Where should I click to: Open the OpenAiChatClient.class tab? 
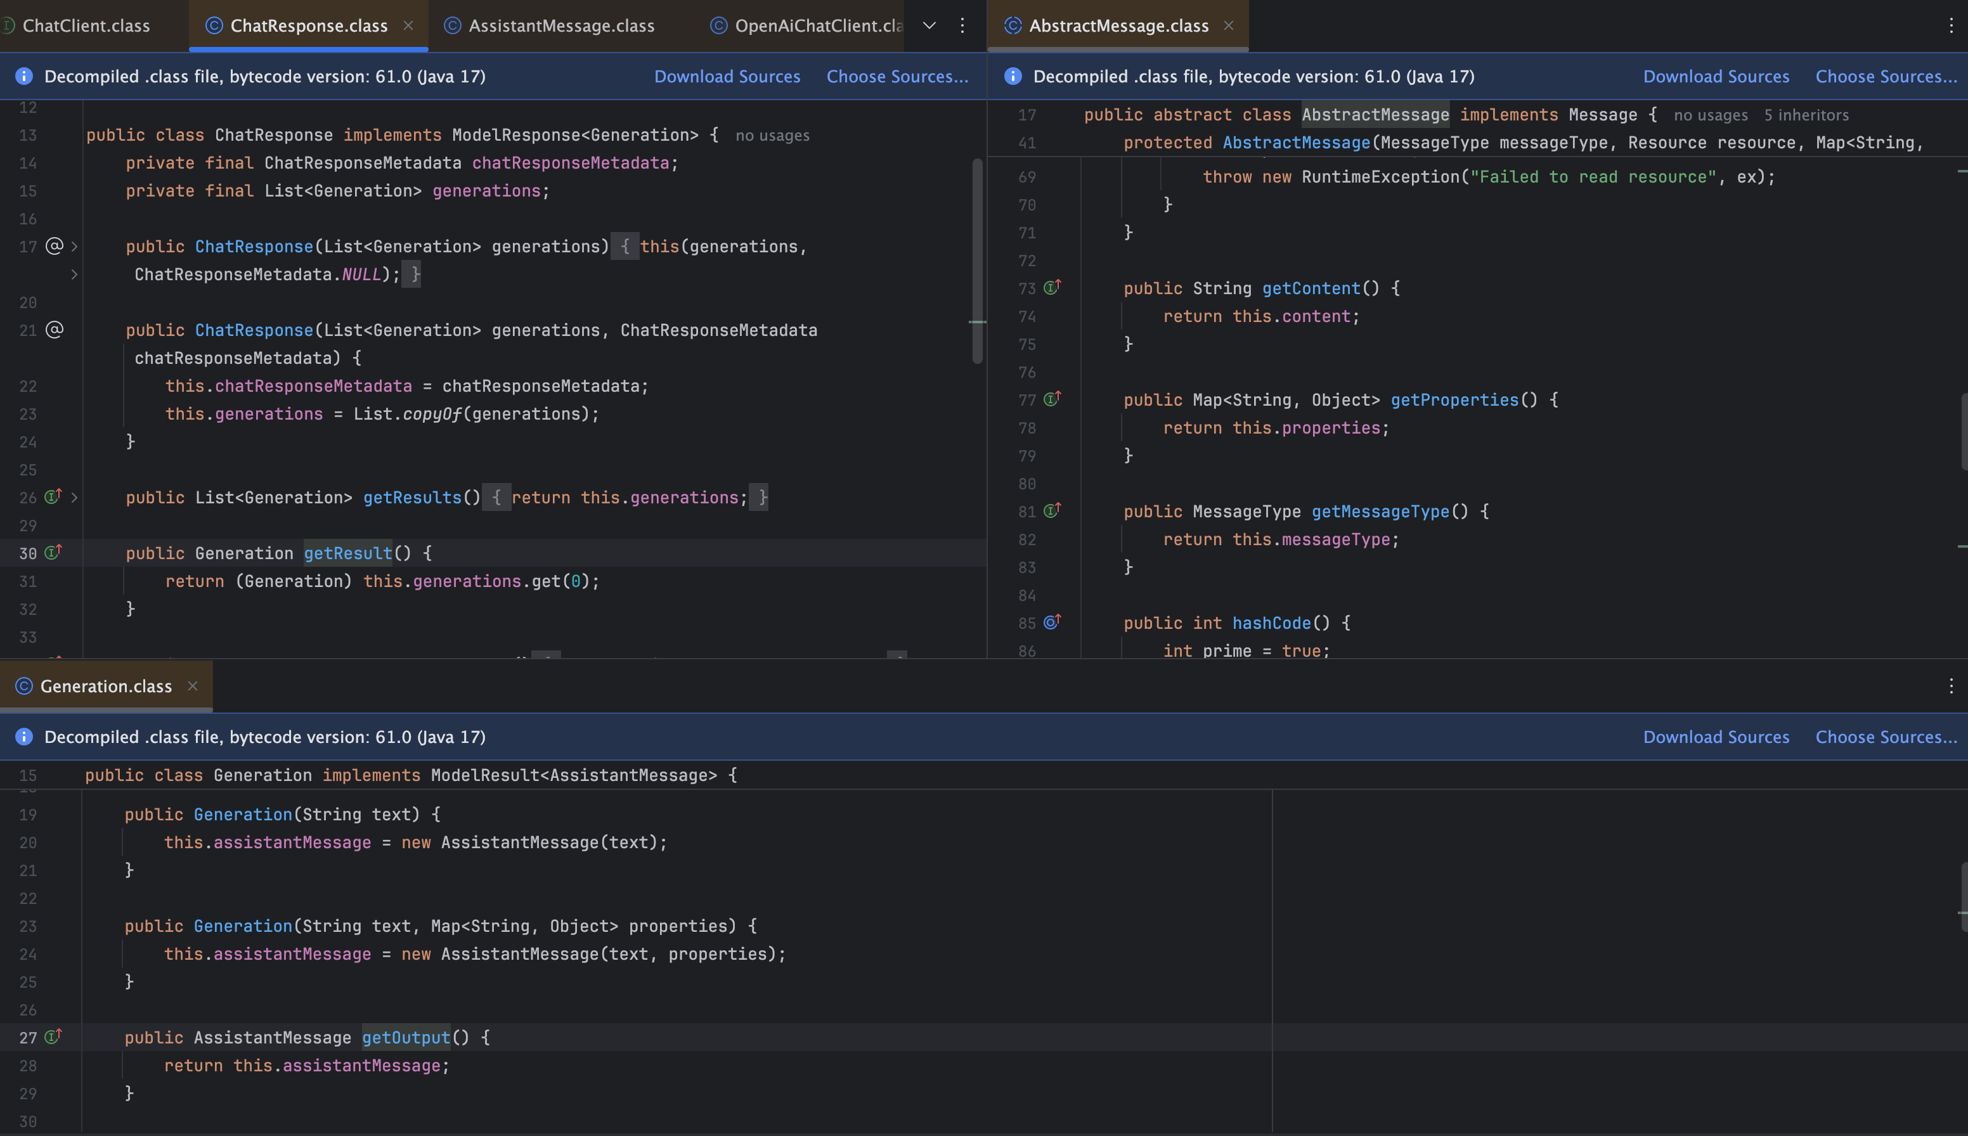817,26
